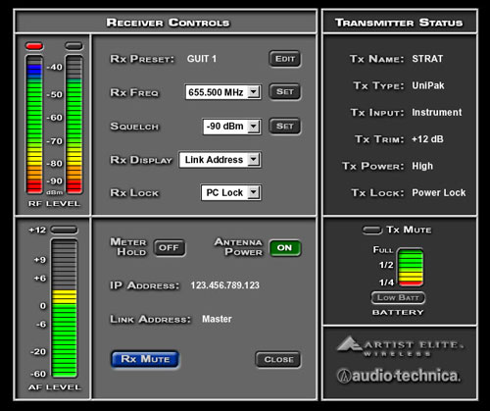Click the Low Batt indicator

point(398,297)
